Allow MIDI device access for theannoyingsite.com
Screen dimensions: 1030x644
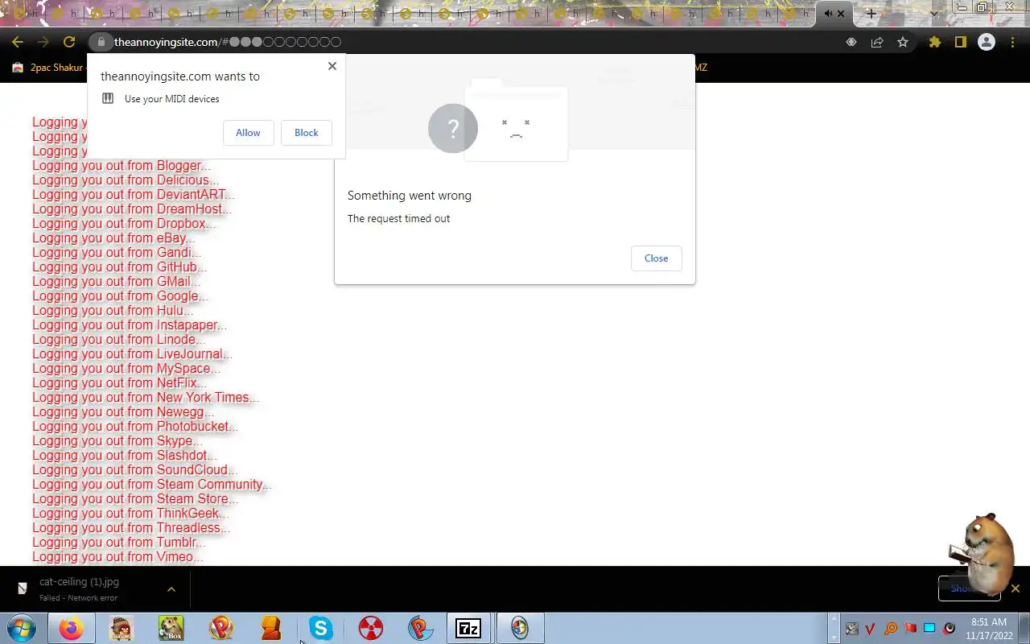tap(248, 133)
